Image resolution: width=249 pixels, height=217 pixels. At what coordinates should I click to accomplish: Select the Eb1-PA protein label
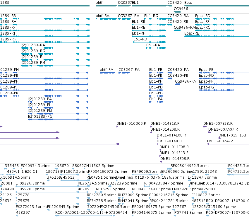(156, 99)
